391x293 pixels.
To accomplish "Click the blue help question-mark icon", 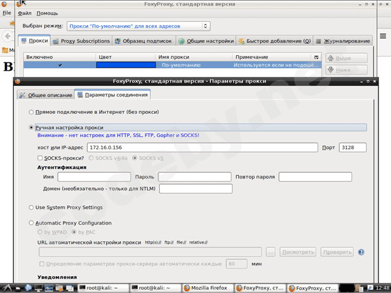I will (x=361, y=252).
